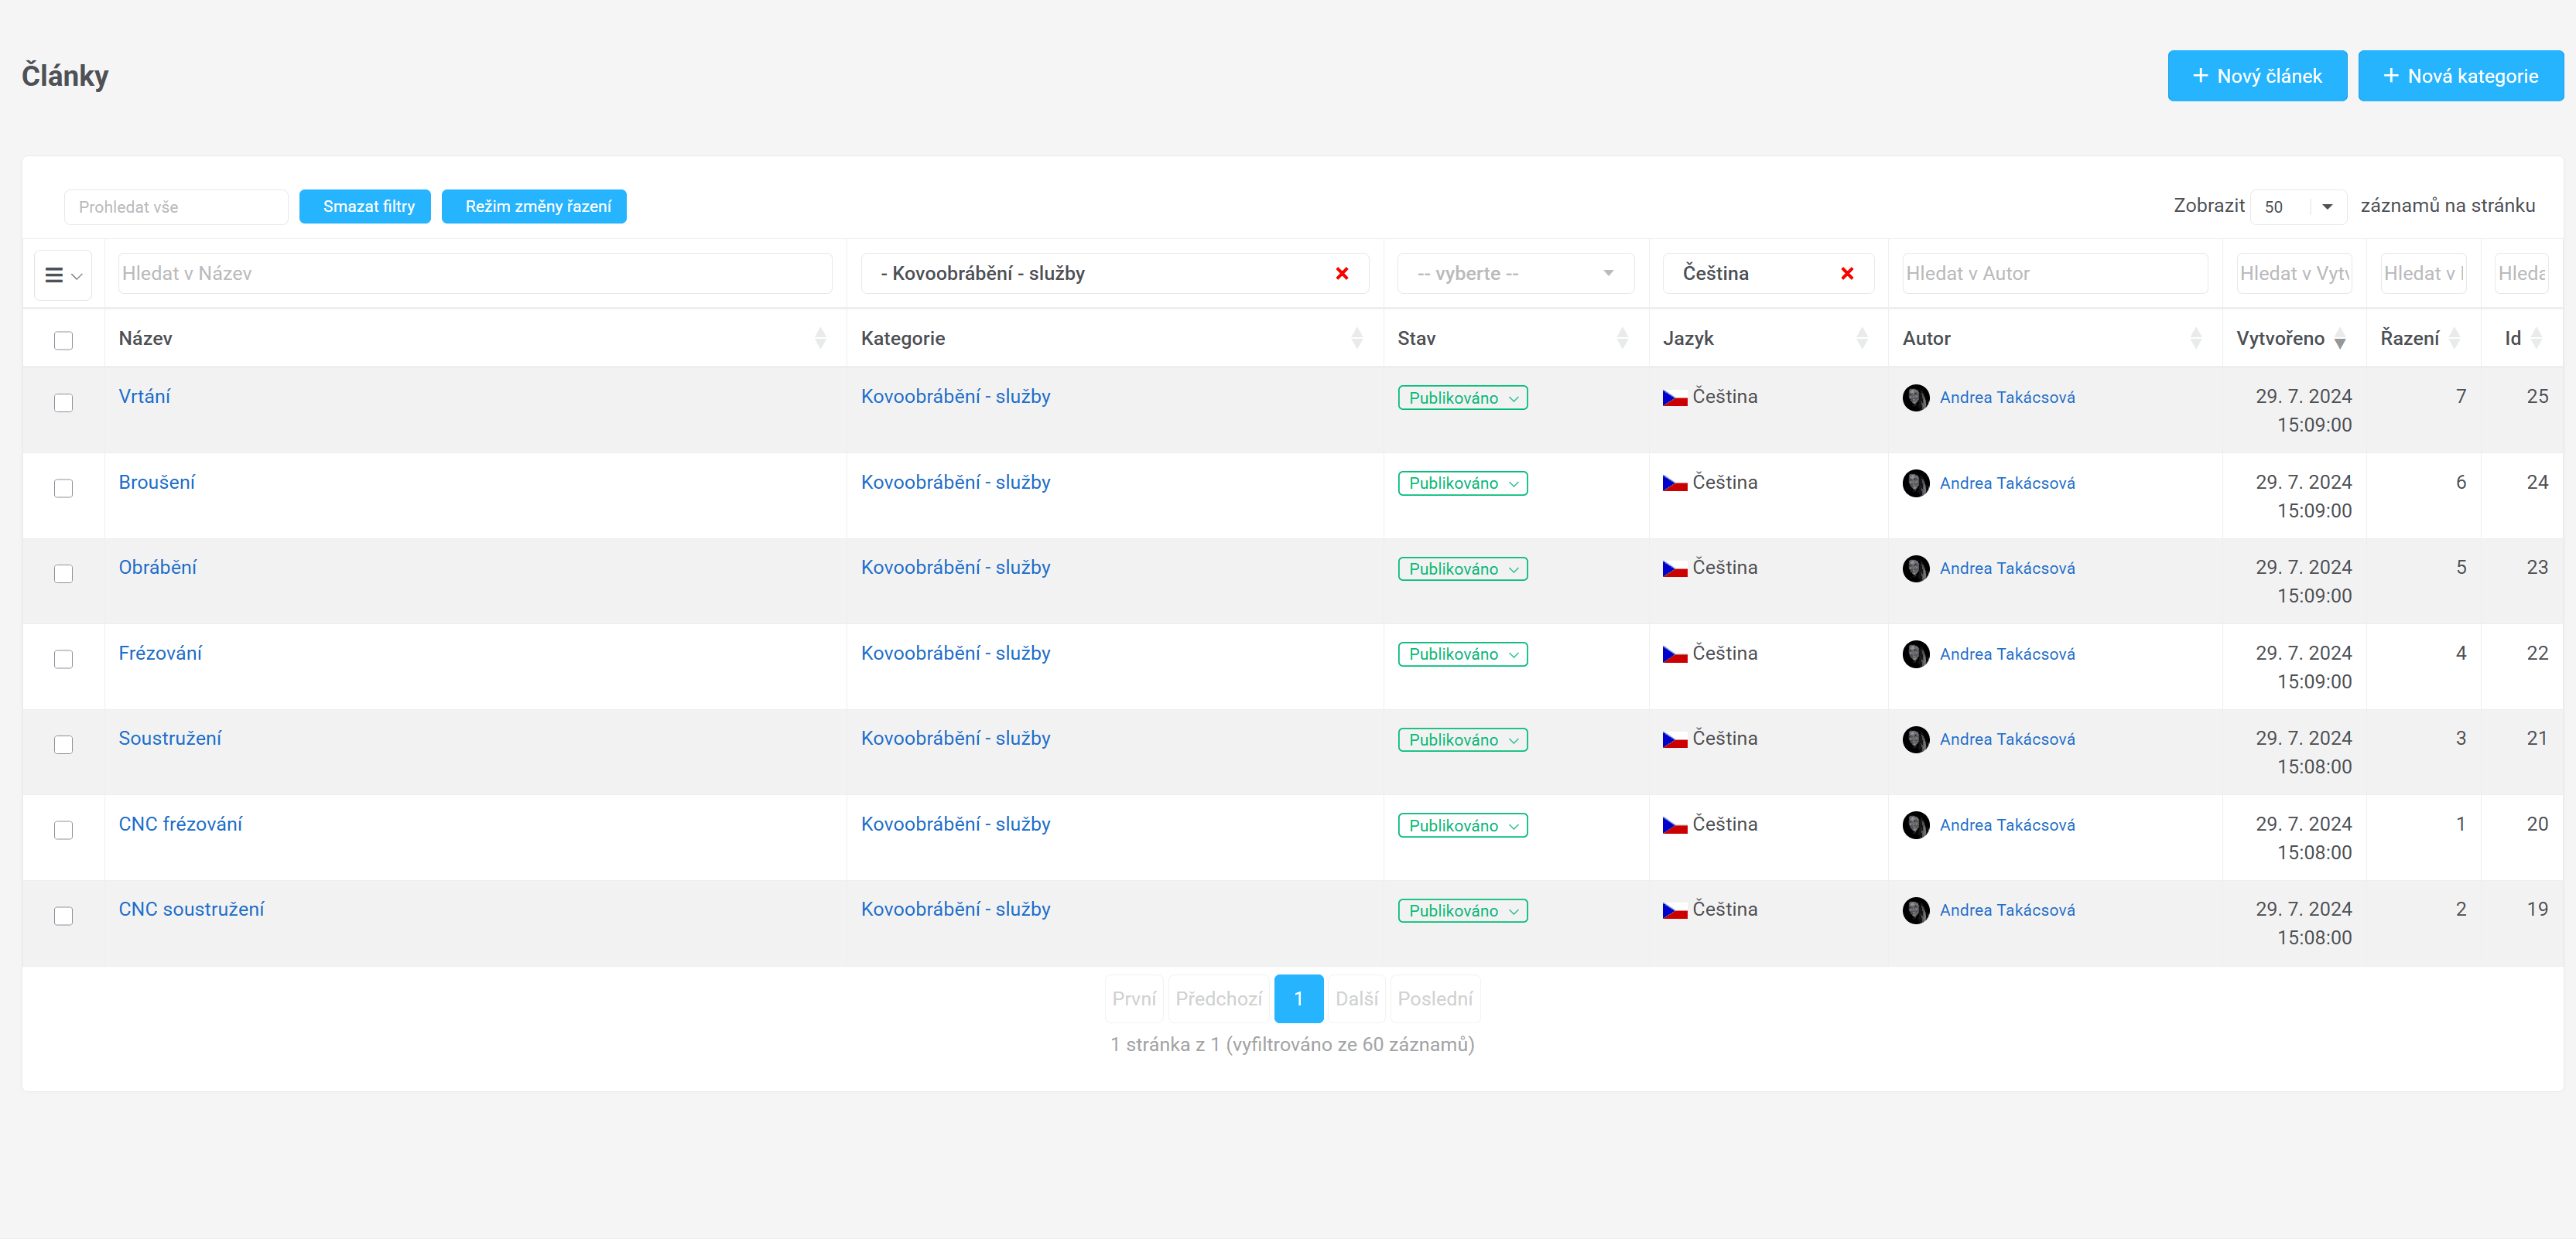2576x1239 pixels.
Task: Click the Další pagination item
Action: [1356, 998]
